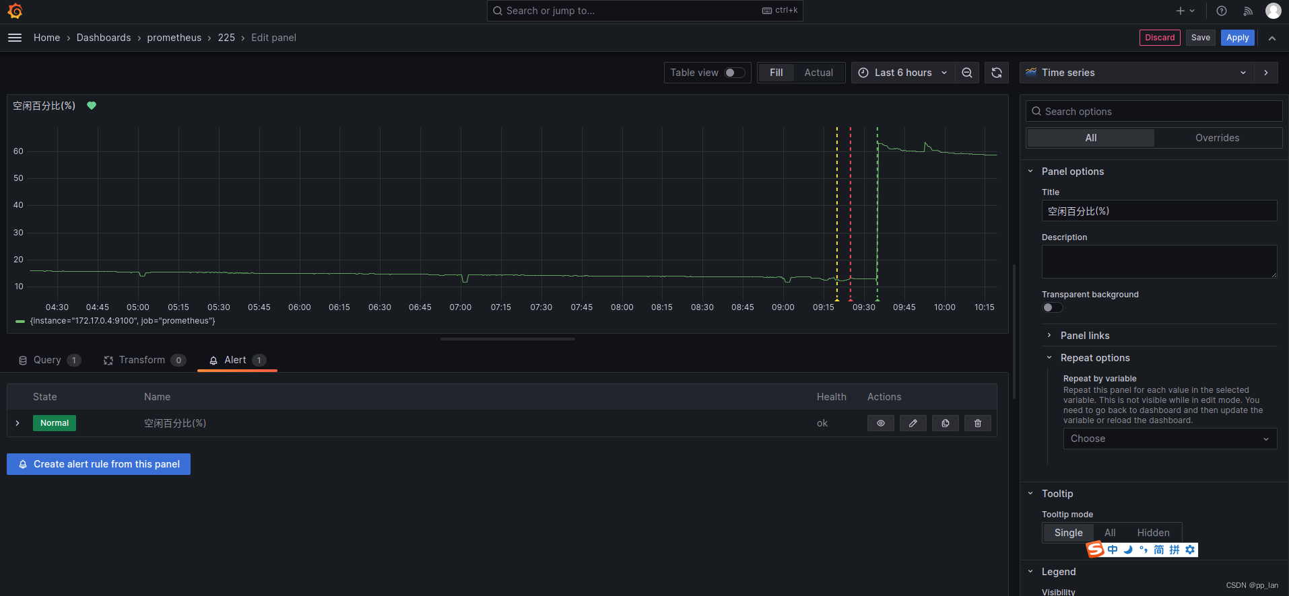Go to prometheus breadcrumb folder
Screen dimensions: 1289x596
(x=174, y=38)
